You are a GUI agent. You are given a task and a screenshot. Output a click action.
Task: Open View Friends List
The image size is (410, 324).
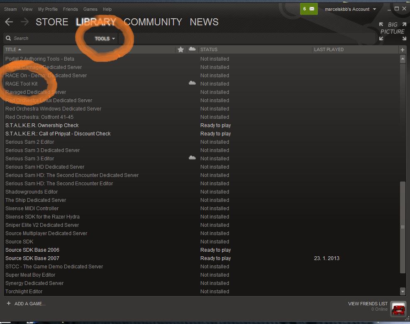[367, 304]
